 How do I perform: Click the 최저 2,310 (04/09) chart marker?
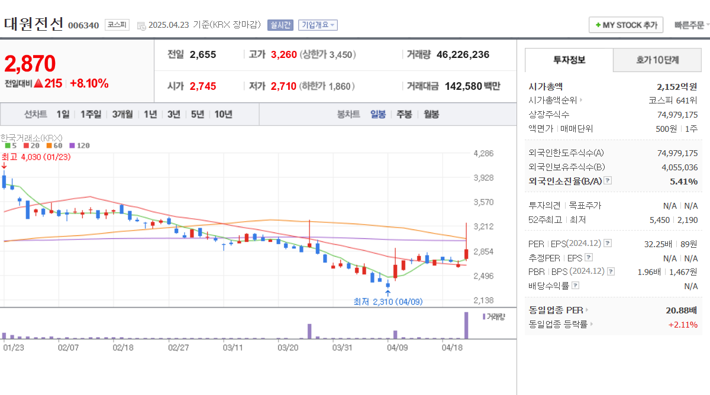click(x=388, y=301)
